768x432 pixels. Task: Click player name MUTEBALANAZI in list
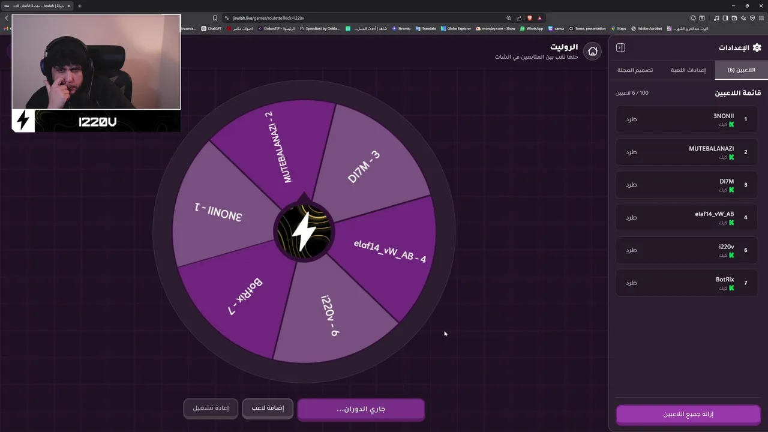[x=712, y=149]
